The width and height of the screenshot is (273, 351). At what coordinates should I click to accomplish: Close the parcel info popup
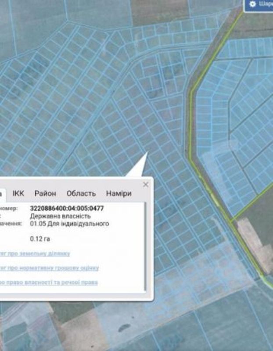click(146, 184)
